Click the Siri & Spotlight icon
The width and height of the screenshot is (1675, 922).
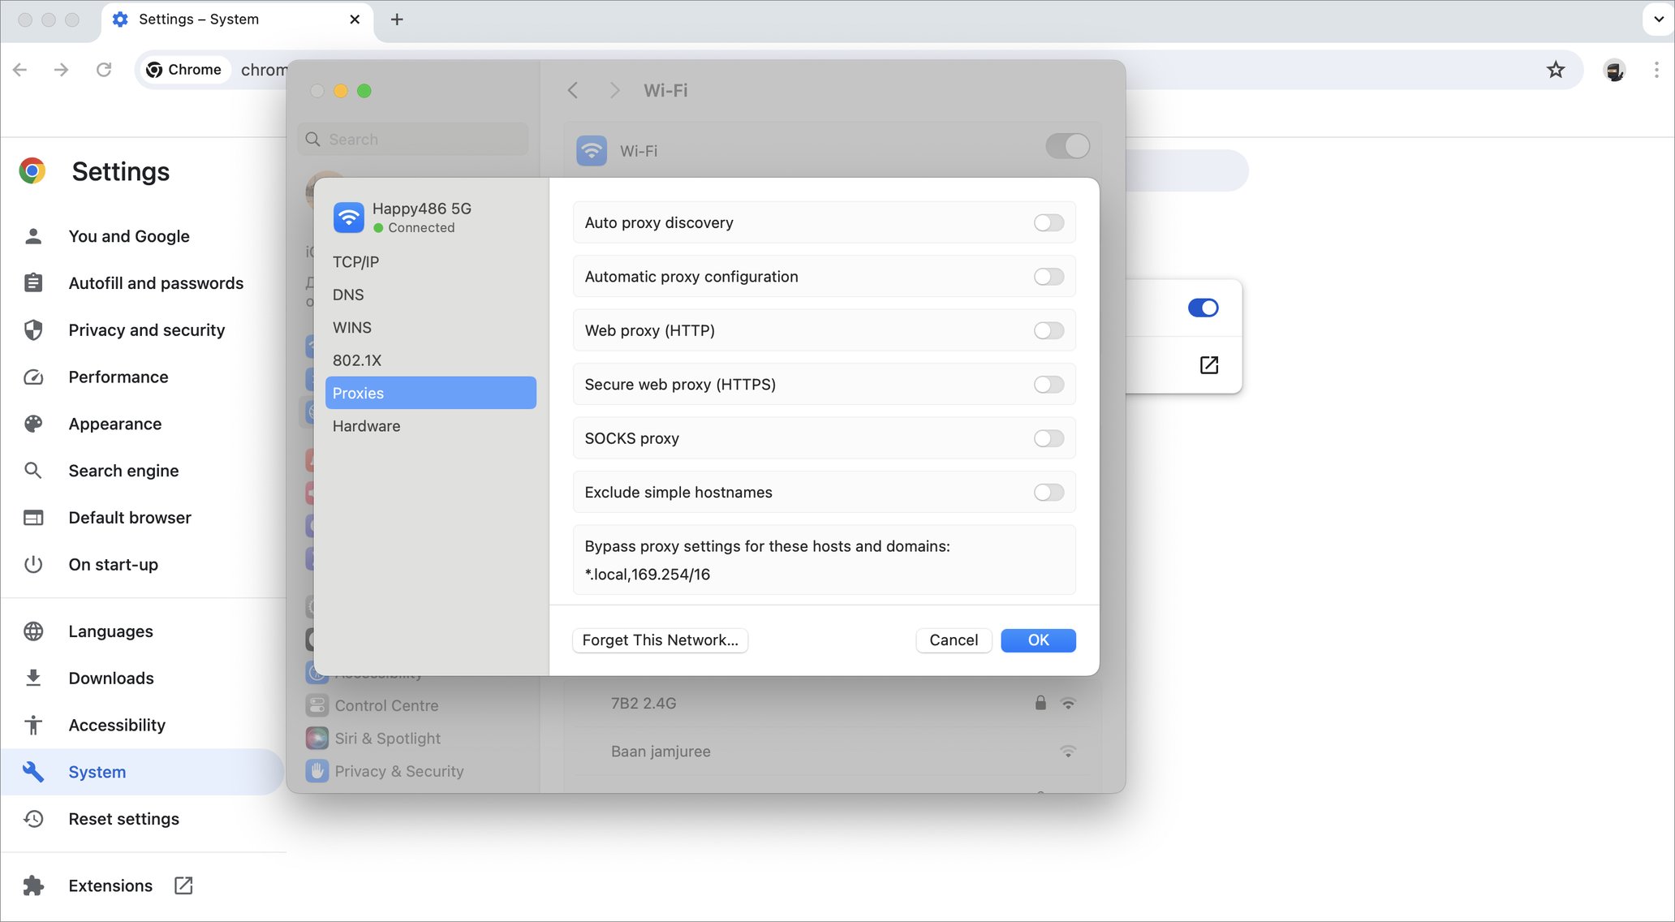(317, 739)
